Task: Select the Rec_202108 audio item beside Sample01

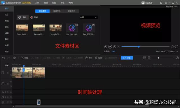Action: point(72,28)
